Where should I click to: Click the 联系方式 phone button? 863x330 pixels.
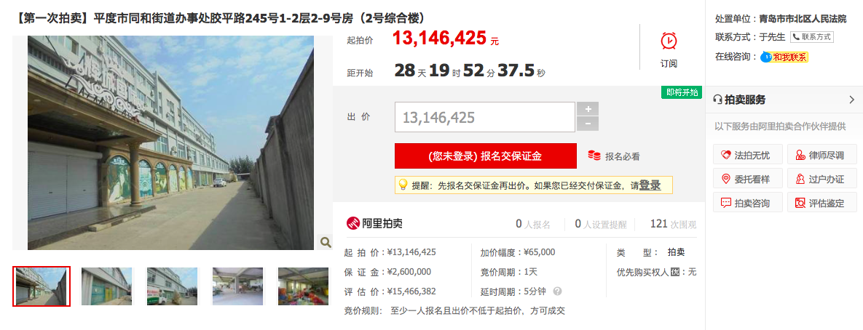click(x=812, y=37)
